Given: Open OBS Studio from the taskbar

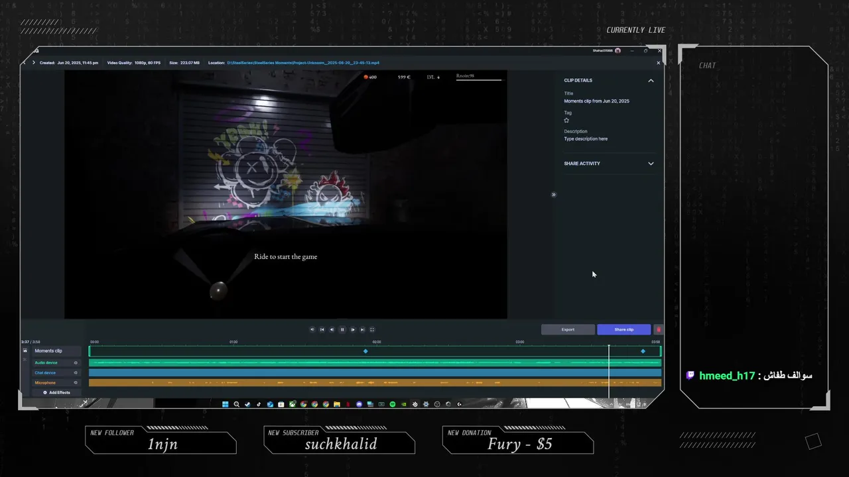Looking at the screenshot, I should coord(437,404).
